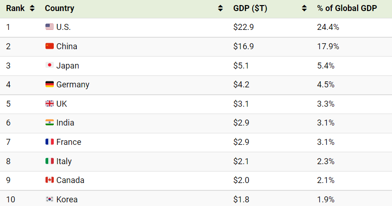Image resolution: width=392 pixels, height=206 pixels.
Task: Click the U.S. flag icon
Action: 50,27
